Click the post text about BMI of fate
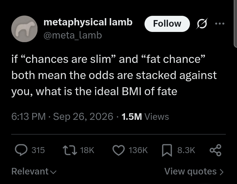The width and height of the screenshot is (237, 184). point(114,75)
